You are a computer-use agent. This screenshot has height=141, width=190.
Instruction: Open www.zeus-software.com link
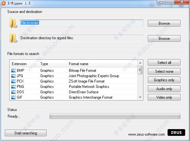[x=147, y=134]
